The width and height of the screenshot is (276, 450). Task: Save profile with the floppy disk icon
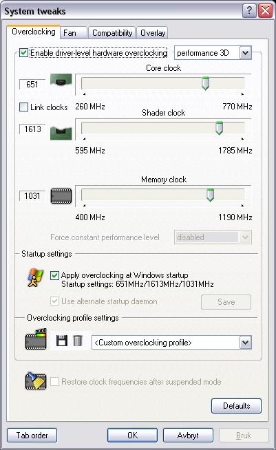(x=62, y=341)
